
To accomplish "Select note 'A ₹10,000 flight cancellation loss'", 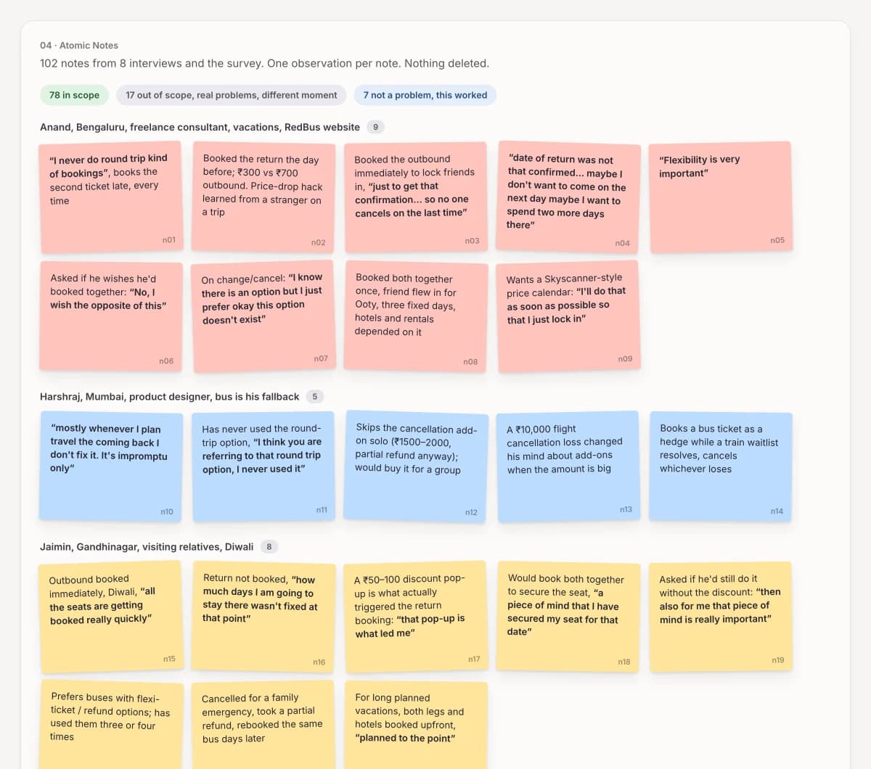I will (568, 466).
